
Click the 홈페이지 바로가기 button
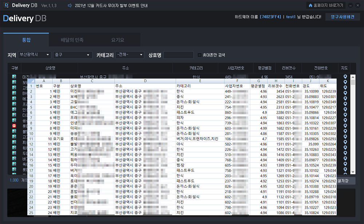(x=326, y=5)
